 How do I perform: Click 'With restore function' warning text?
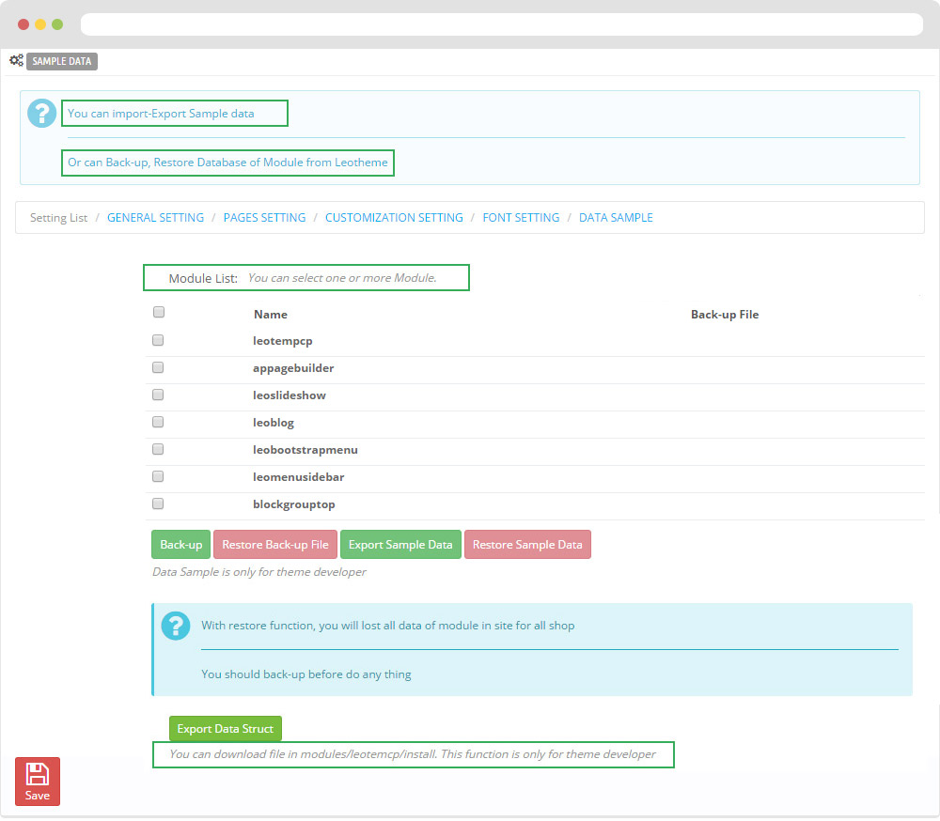point(388,627)
